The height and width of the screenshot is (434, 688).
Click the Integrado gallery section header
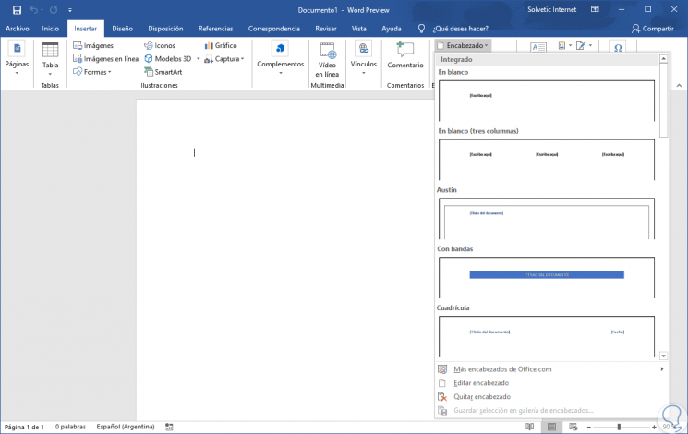pos(547,59)
